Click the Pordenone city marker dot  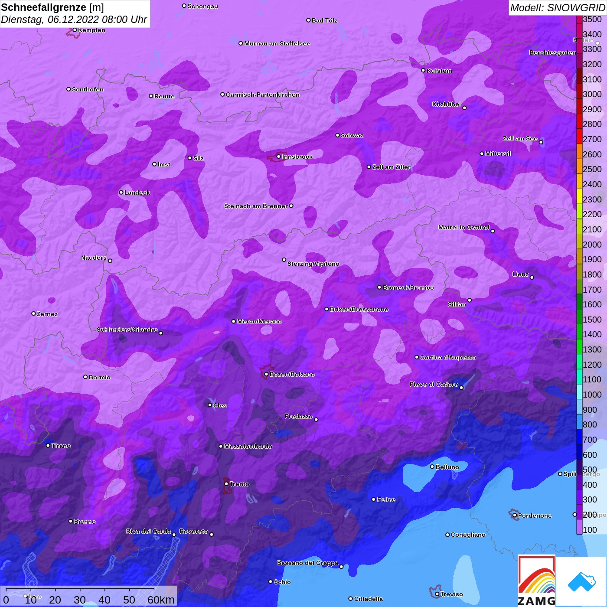[x=515, y=516]
